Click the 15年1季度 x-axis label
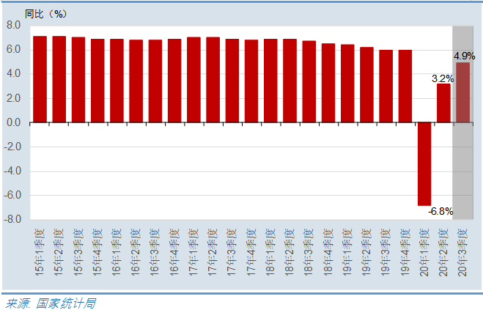483x310 pixels. [x=40, y=252]
